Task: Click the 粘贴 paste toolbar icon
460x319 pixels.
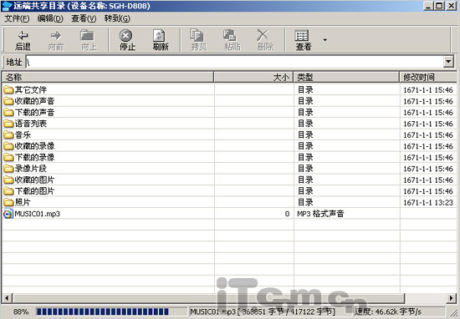Action: pyautogui.click(x=230, y=35)
